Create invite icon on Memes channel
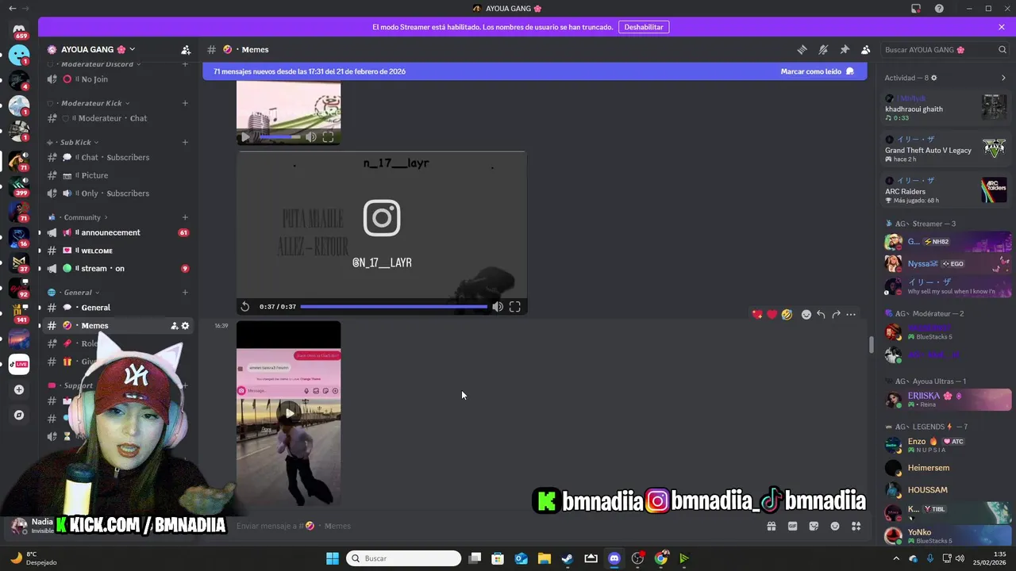The width and height of the screenshot is (1016, 571). click(175, 325)
